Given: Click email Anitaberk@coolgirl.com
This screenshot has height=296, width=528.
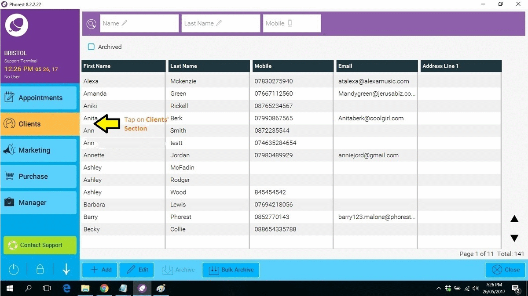Looking at the screenshot, I should 371,118.
